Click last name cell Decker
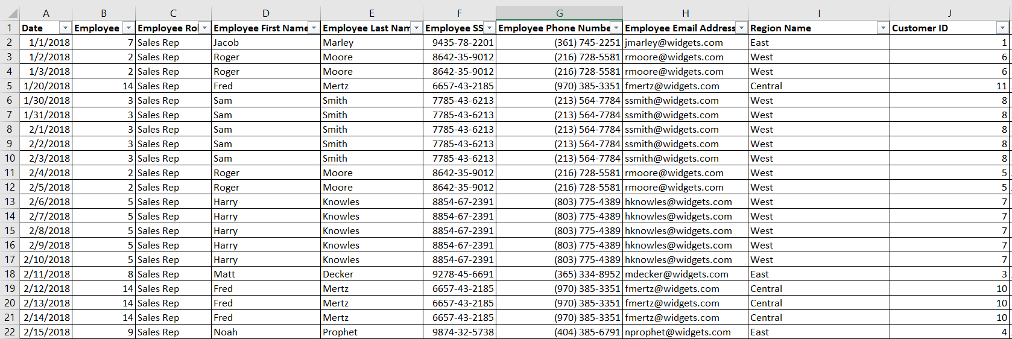Image resolution: width=1012 pixels, height=339 pixels. pos(372,274)
